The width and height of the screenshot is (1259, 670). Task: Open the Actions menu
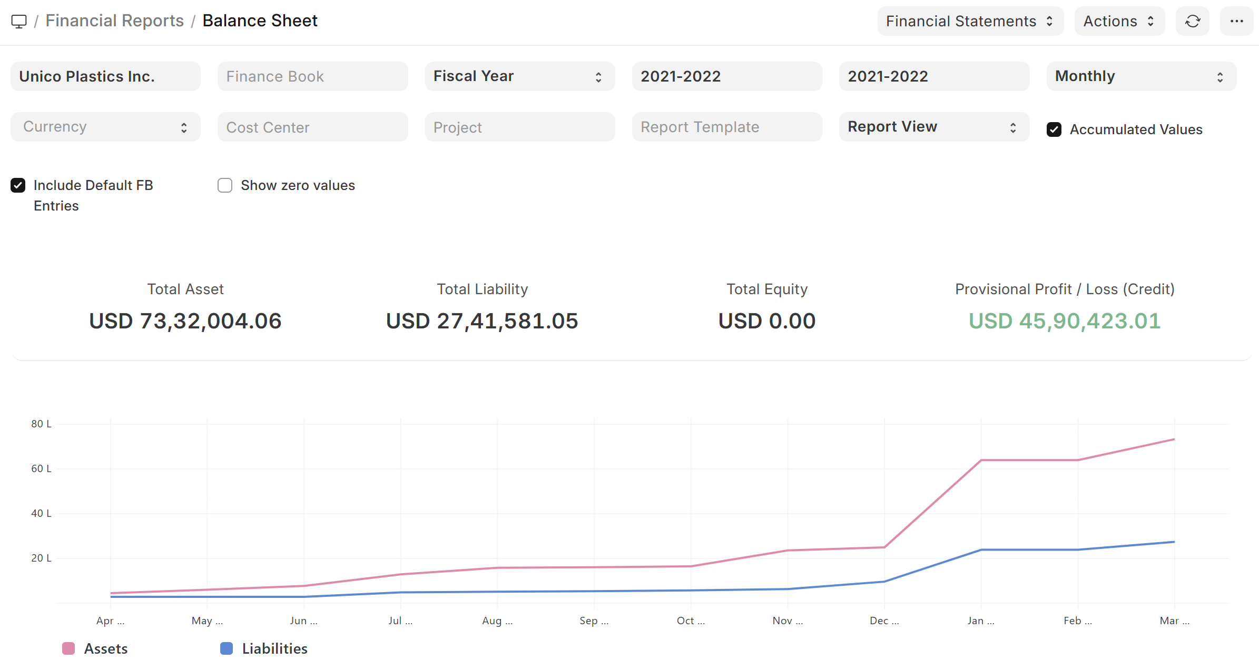coord(1110,22)
